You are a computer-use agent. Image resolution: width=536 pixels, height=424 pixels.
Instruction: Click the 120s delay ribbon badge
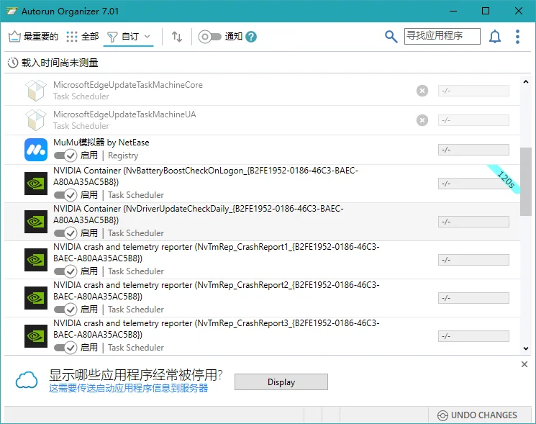(x=505, y=179)
